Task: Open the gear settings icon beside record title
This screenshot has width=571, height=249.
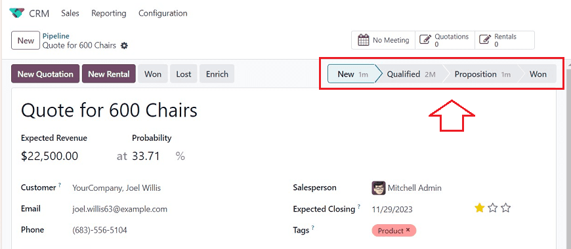Action: tap(124, 46)
